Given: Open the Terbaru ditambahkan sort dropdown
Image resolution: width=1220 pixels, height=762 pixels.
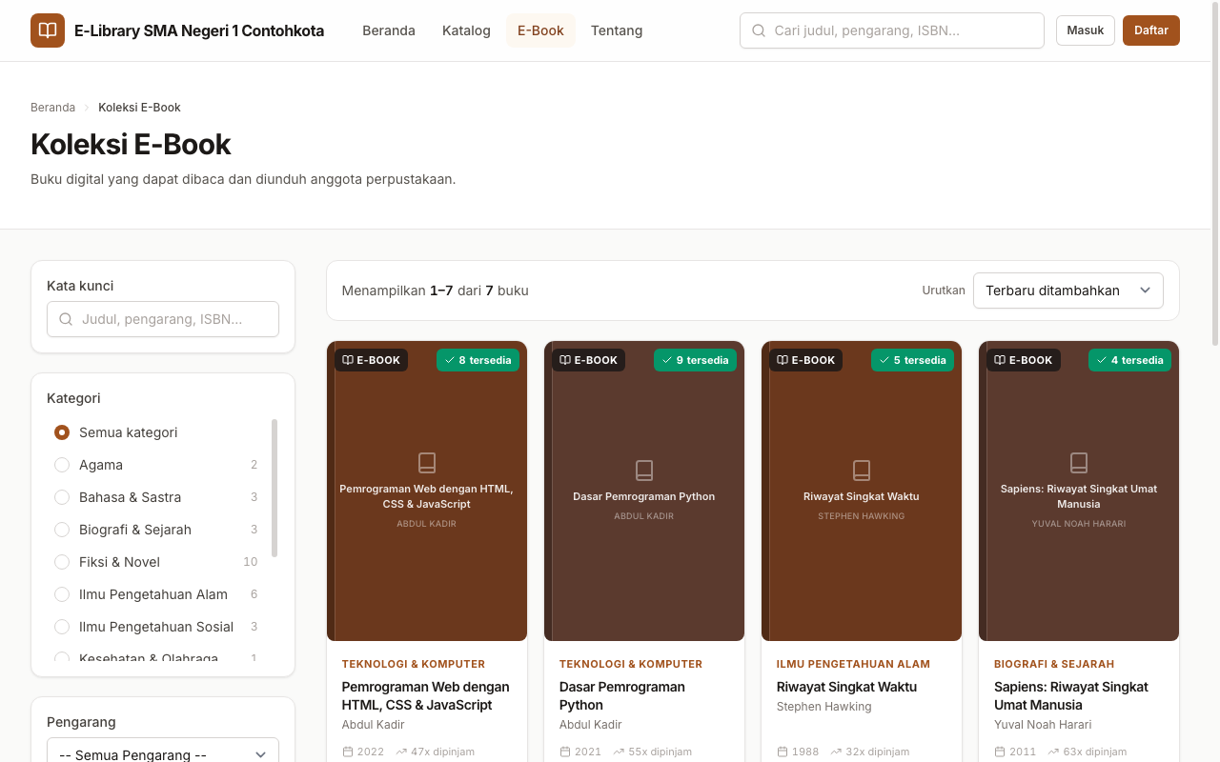Looking at the screenshot, I should pyautogui.click(x=1068, y=291).
